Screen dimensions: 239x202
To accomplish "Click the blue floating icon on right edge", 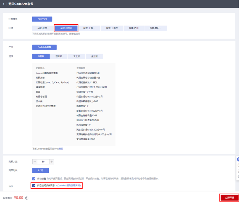I will [x=238, y=159].
